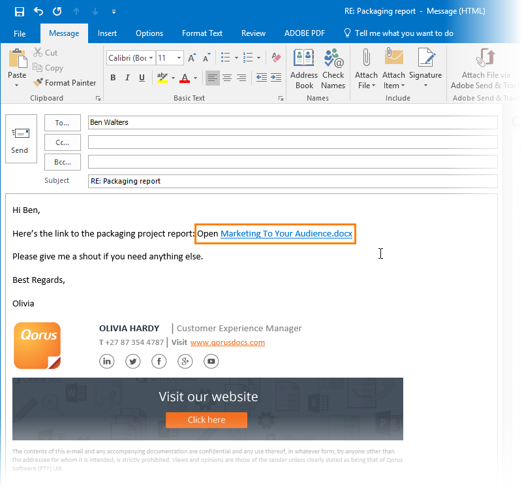This screenshot has width=522, height=490.
Task: Open the Review tab
Action: click(253, 33)
